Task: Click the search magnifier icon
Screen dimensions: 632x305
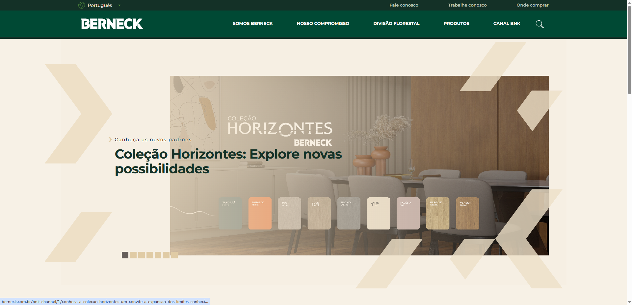Action: [540, 24]
